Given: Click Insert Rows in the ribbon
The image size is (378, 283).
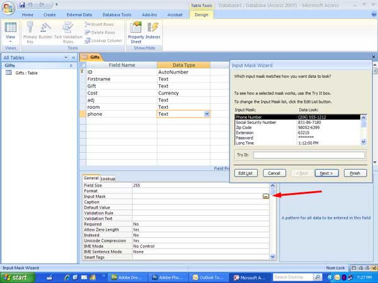Looking at the screenshot, I should (99, 25).
